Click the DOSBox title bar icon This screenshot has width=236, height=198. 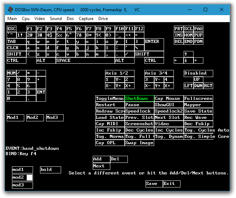pyautogui.click(x=10, y=10)
